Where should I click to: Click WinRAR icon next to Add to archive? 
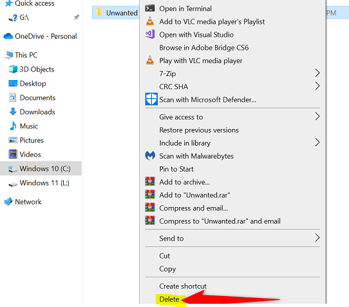point(150,181)
